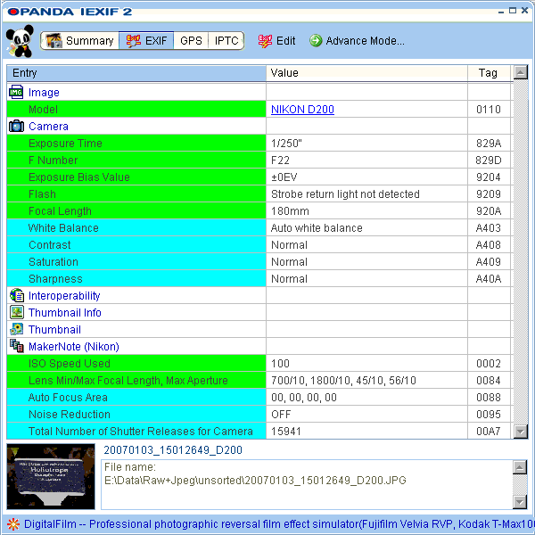Click the Summary tab picture icon

53,41
